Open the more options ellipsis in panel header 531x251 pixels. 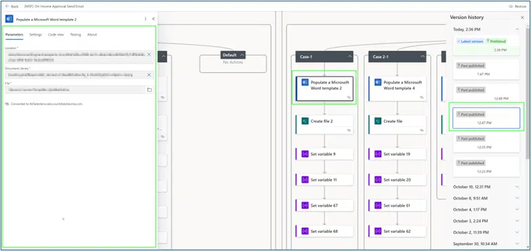[146, 19]
